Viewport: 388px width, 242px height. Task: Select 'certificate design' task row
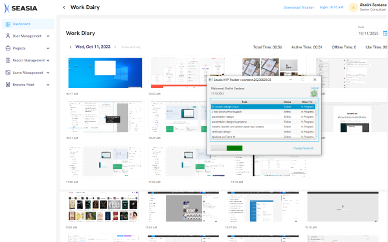coord(263,132)
